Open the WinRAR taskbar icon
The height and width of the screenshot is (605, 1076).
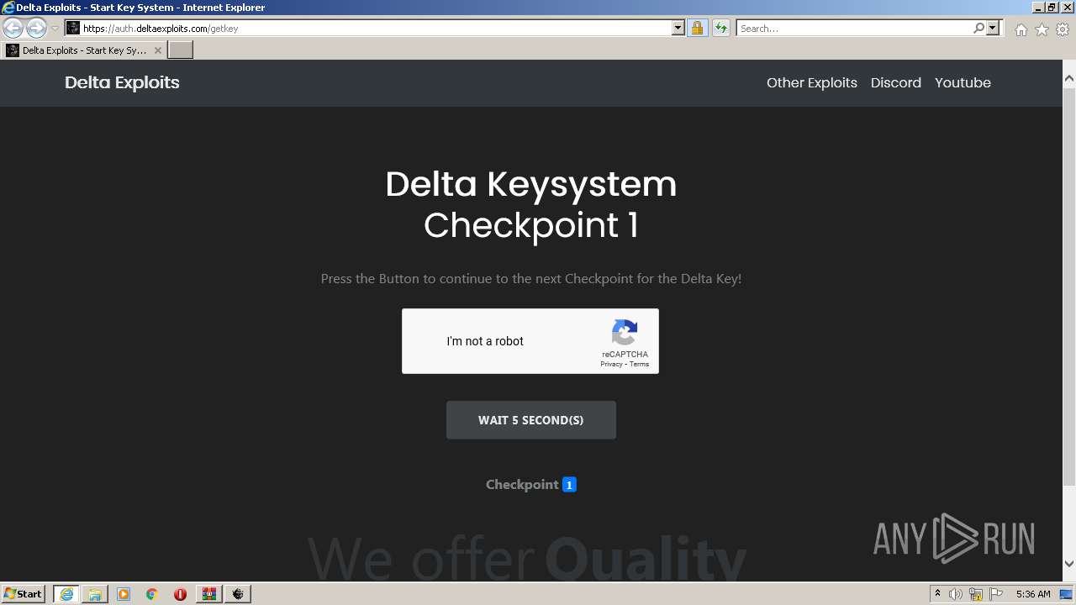pyautogui.click(x=208, y=594)
